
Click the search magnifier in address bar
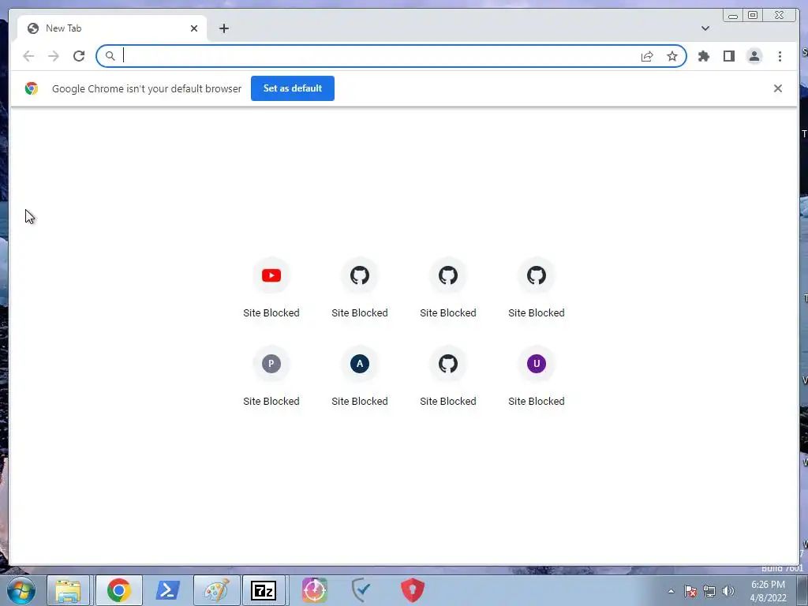pyautogui.click(x=110, y=56)
